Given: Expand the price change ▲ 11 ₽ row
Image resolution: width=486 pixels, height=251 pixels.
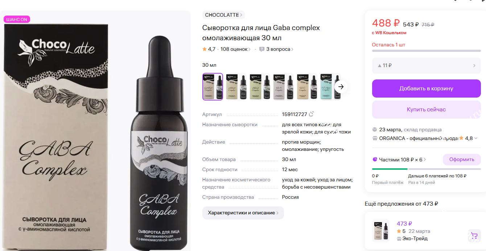Looking at the screenshot, I should click(427, 66).
